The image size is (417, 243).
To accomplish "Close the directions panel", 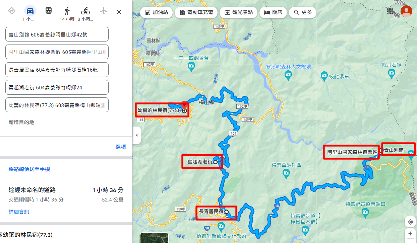I will pyautogui.click(x=119, y=12).
